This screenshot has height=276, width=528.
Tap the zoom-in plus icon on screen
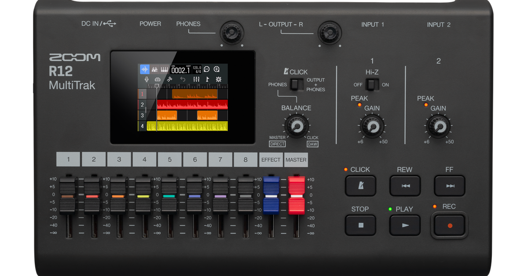pos(216,69)
